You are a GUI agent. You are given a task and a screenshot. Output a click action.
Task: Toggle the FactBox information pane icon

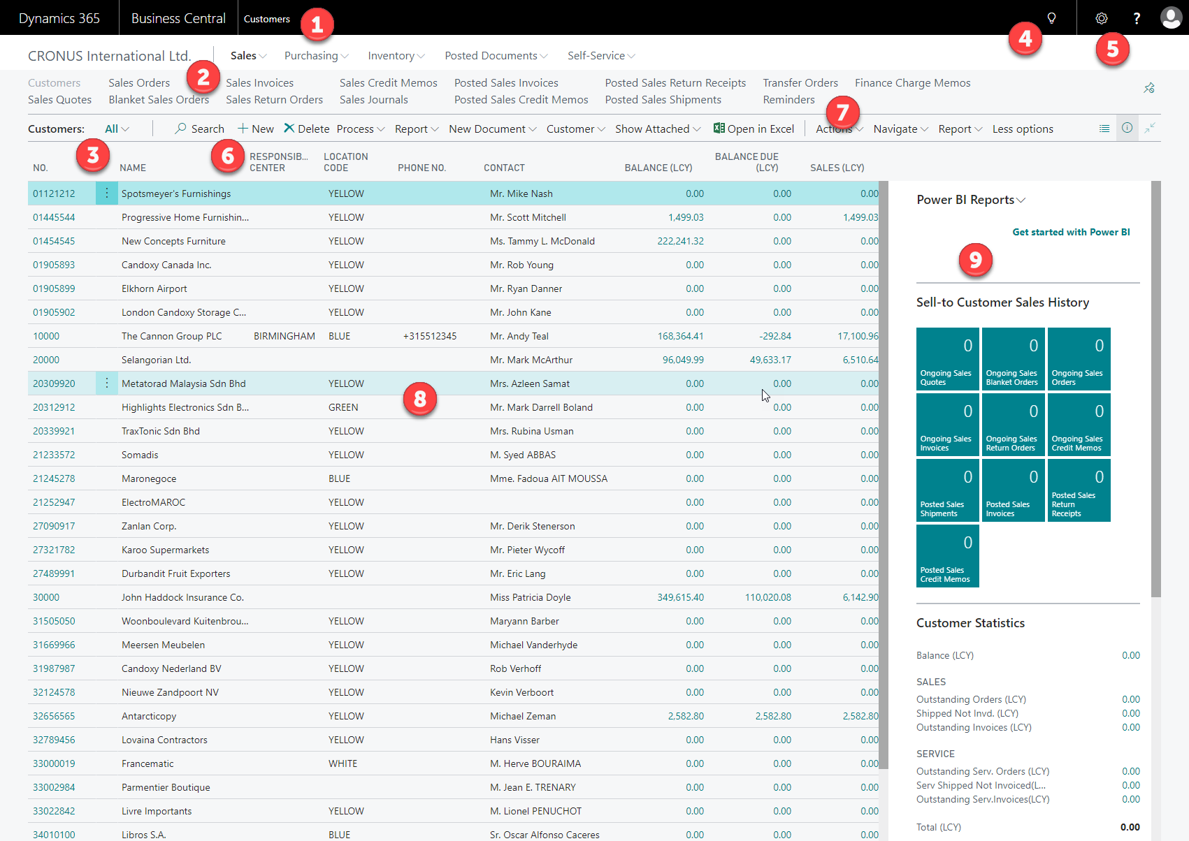[1127, 128]
